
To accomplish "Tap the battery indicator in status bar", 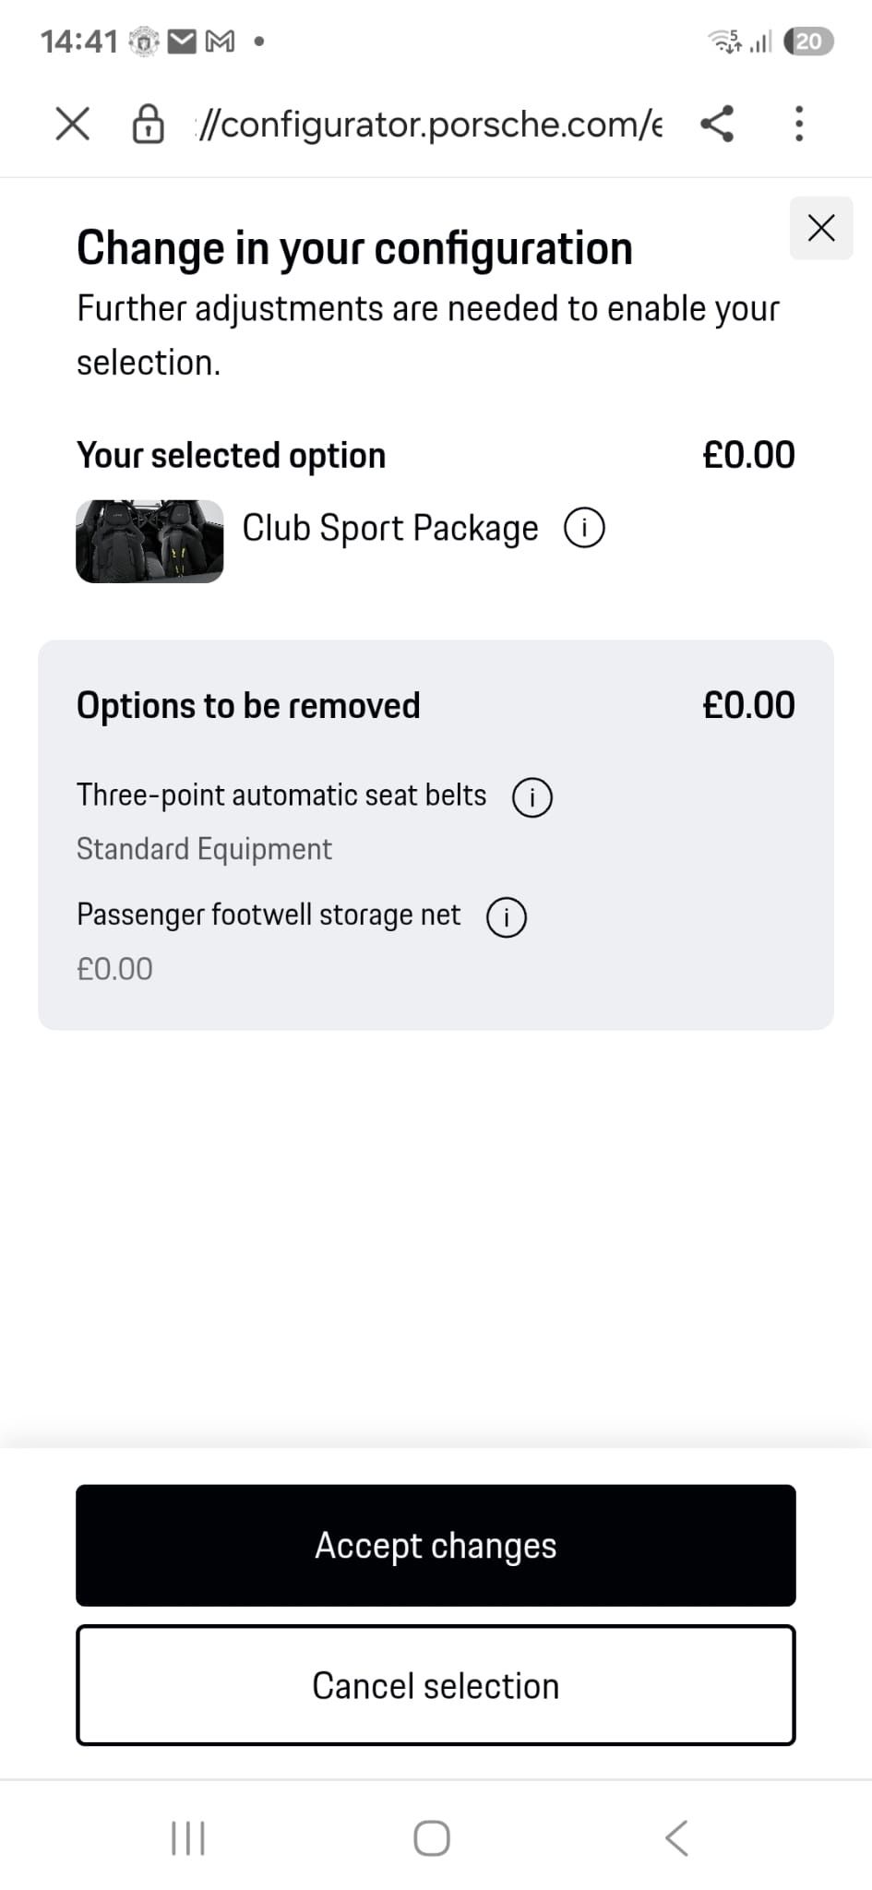I will pos(807,42).
